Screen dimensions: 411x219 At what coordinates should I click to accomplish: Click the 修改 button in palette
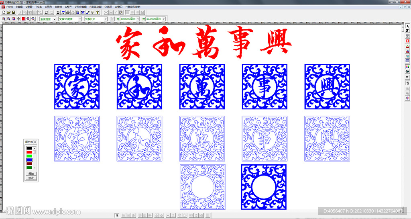31,178
